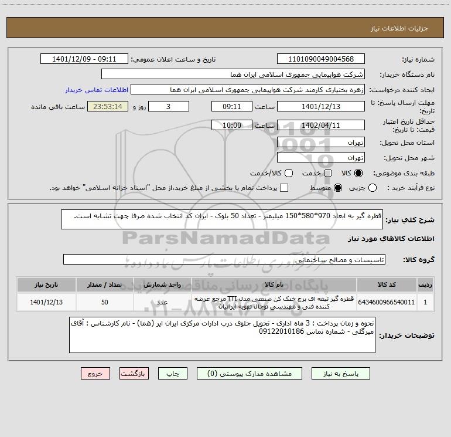Click the استان محل تحویل field
This screenshot has height=437, width=451.
320,143
